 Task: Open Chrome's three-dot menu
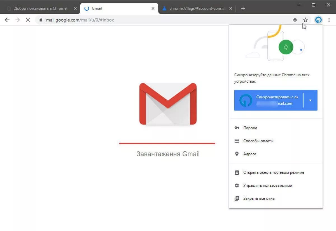(329, 20)
